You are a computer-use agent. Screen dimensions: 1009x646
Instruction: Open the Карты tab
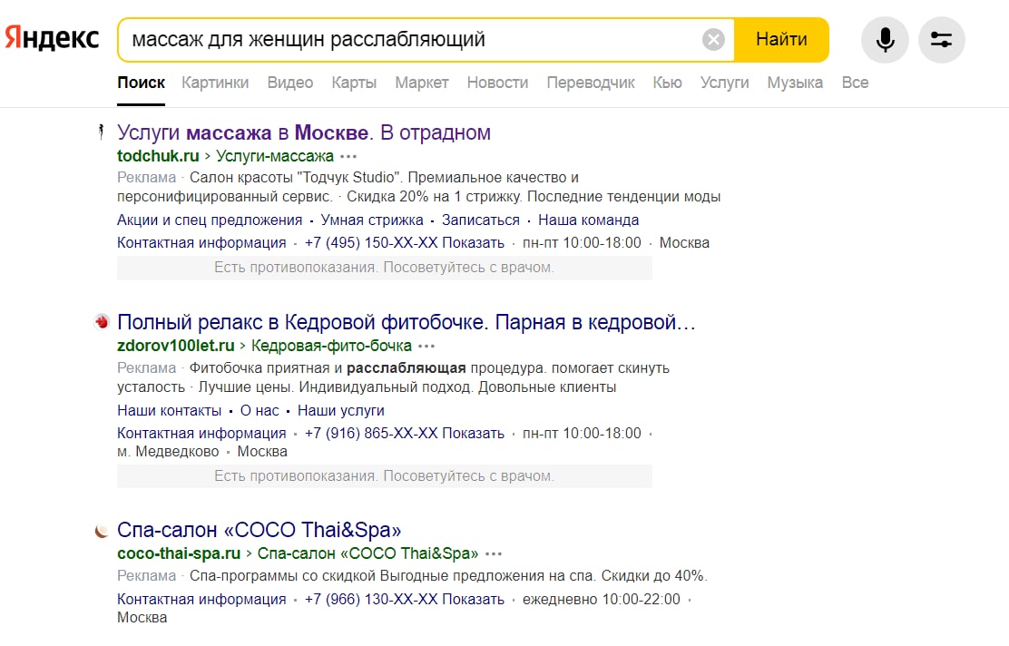pyautogui.click(x=354, y=83)
